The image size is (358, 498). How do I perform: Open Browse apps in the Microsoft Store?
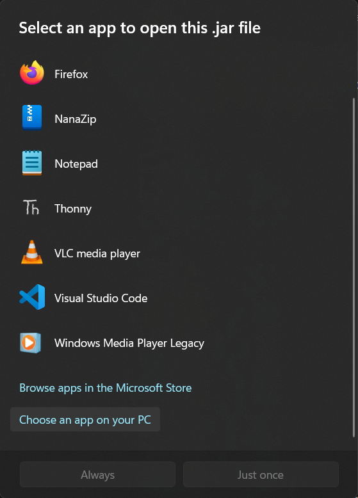click(x=106, y=388)
